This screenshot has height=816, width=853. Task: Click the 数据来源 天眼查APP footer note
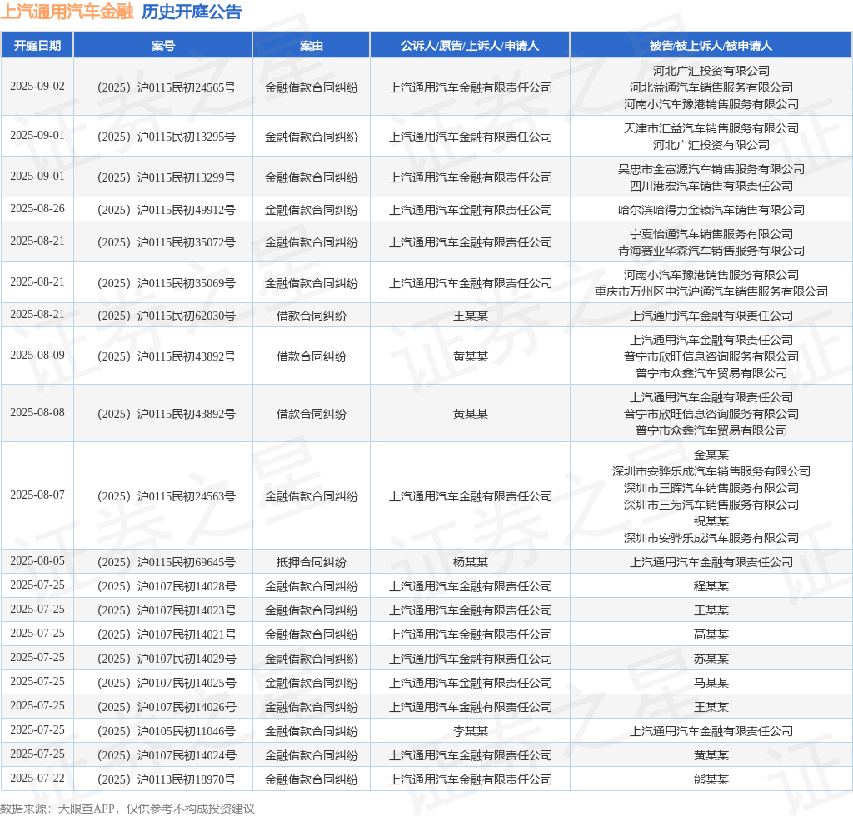[127, 809]
